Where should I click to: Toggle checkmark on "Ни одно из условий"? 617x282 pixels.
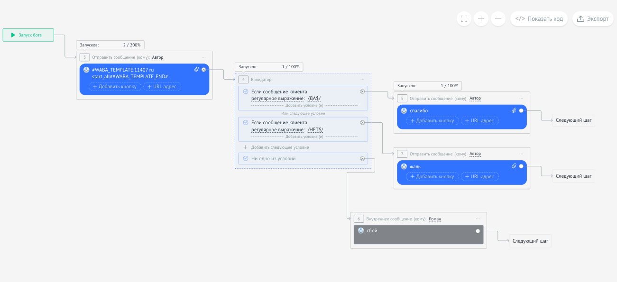pos(245,158)
